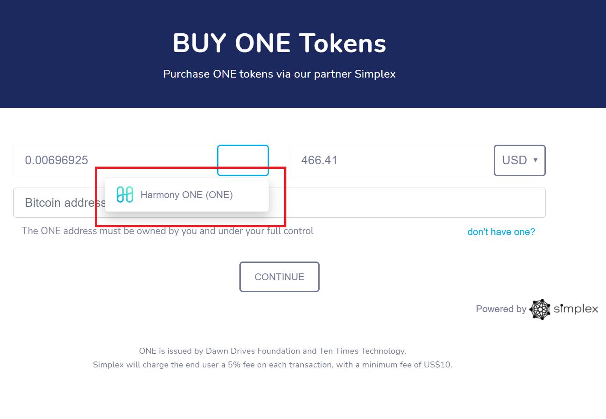606x419 pixels.
Task: Click the dark blue header banner background
Action: [x=502, y=54]
